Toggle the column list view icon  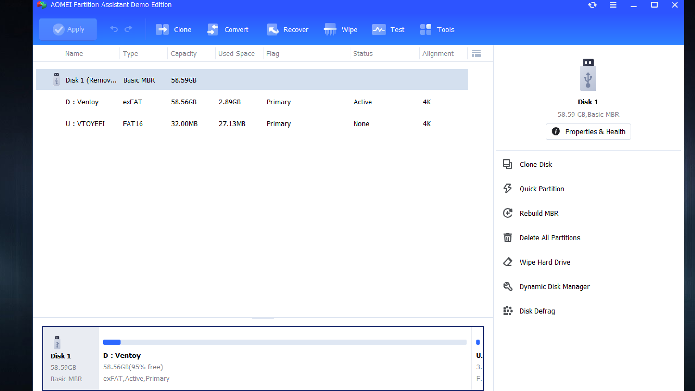476,54
